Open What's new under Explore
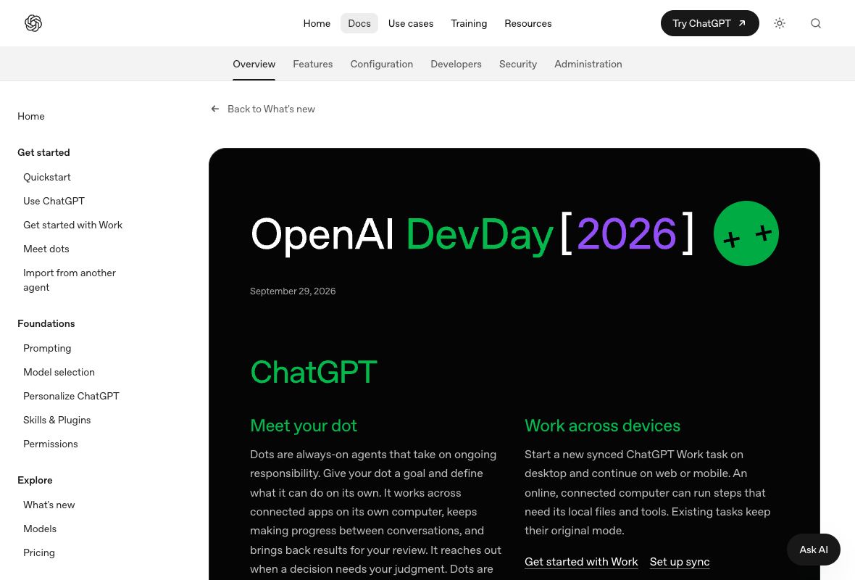Screen dimensions: 855x580 tap(49, 505)
